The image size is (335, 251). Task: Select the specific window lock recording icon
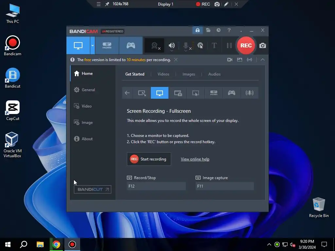[x=178, y=93]
